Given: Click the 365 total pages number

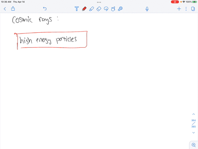Looking at the screenshot, I should point(193,127).
